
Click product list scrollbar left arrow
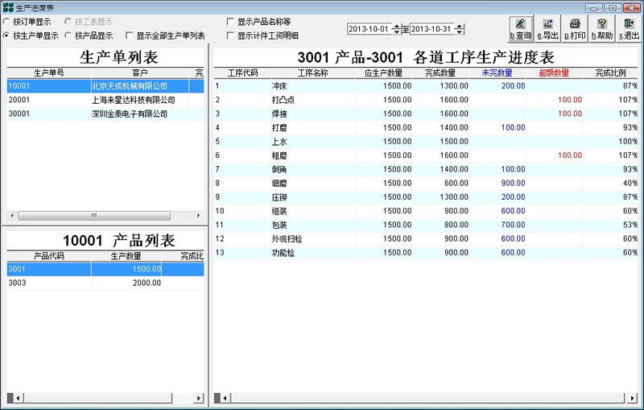click(x=18, y=398)
